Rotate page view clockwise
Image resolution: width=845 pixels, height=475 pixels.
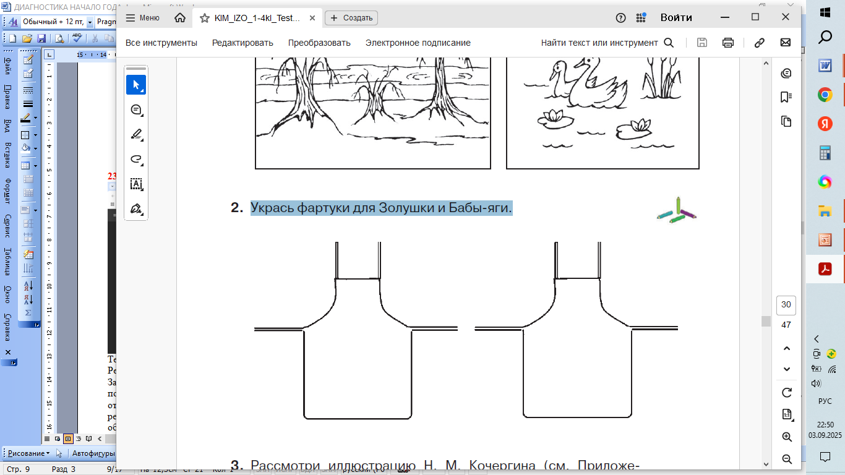(x=787, y=393)
